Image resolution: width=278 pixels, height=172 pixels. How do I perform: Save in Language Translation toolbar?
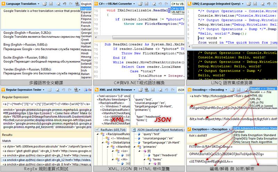51,4
